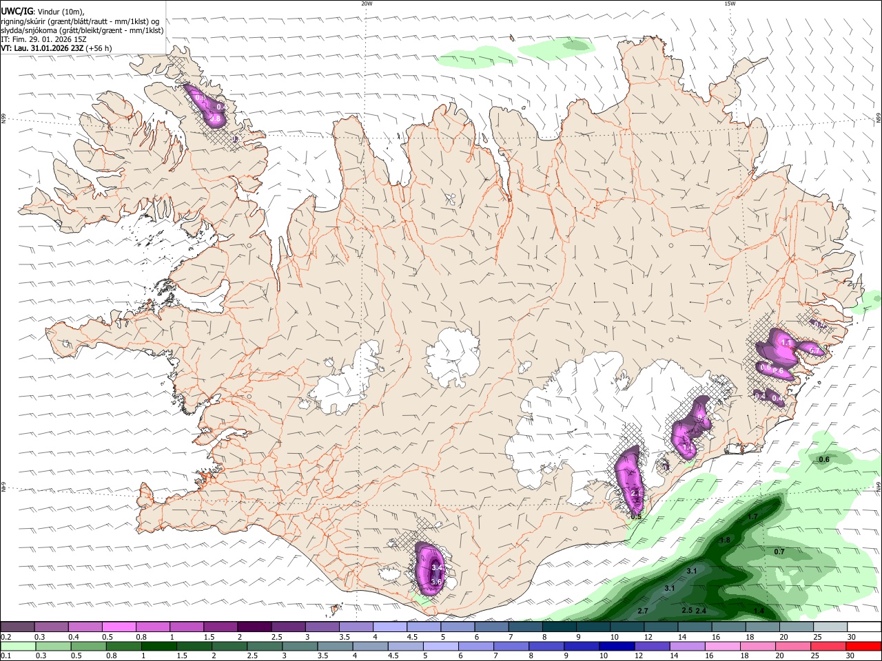
Task: Select upper legend swatch starting at 0.2
Action: [x=17, y=627]
